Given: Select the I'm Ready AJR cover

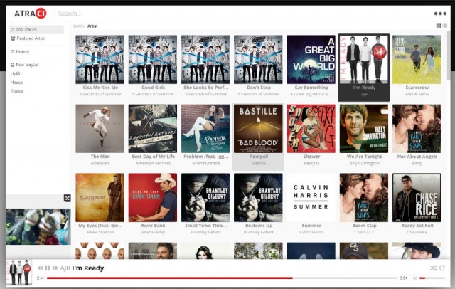Looking at the screenshot, I should [x=364, y=60].
